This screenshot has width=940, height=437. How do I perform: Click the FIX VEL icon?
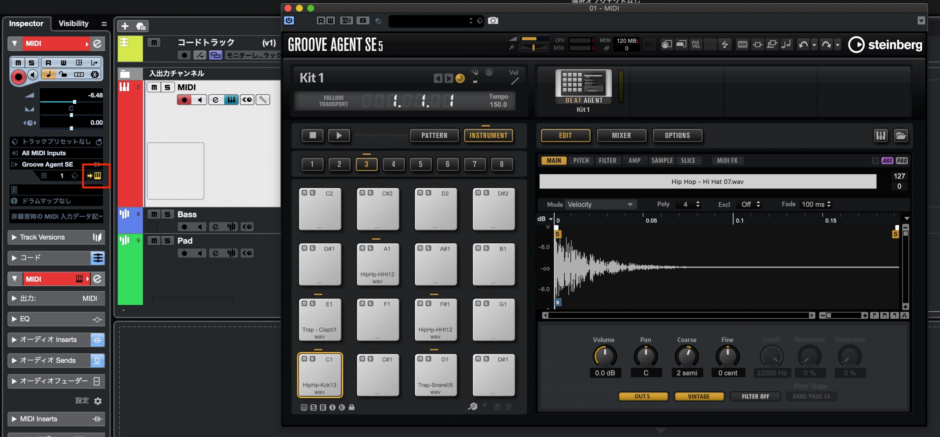point(695,45)
